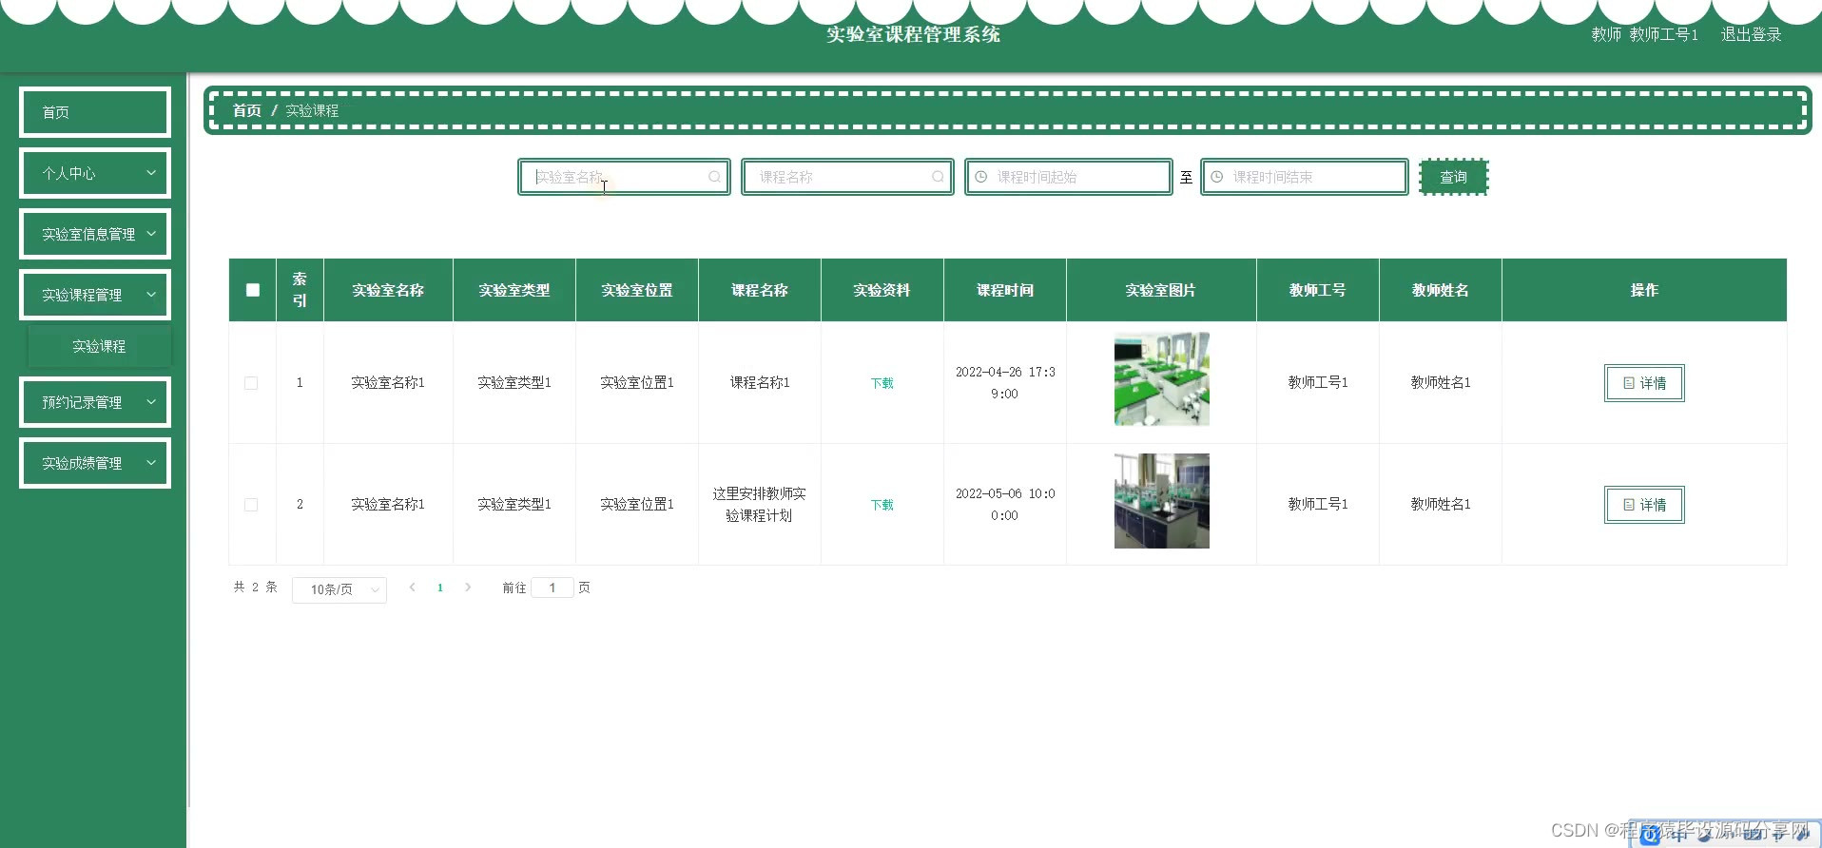This screenshot has height=848, width=1822.
Task: Click the search icon in 课程名称 field
Action: [938, 177]
